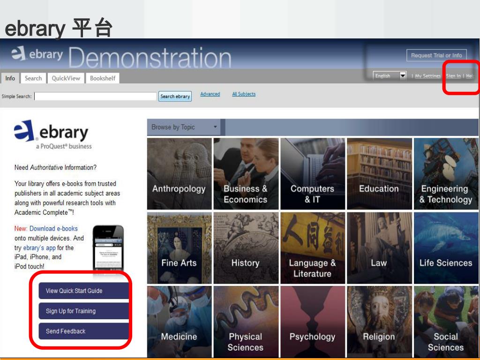Go to the Bookshelf tab
The image size is (480, 360).
103,78
